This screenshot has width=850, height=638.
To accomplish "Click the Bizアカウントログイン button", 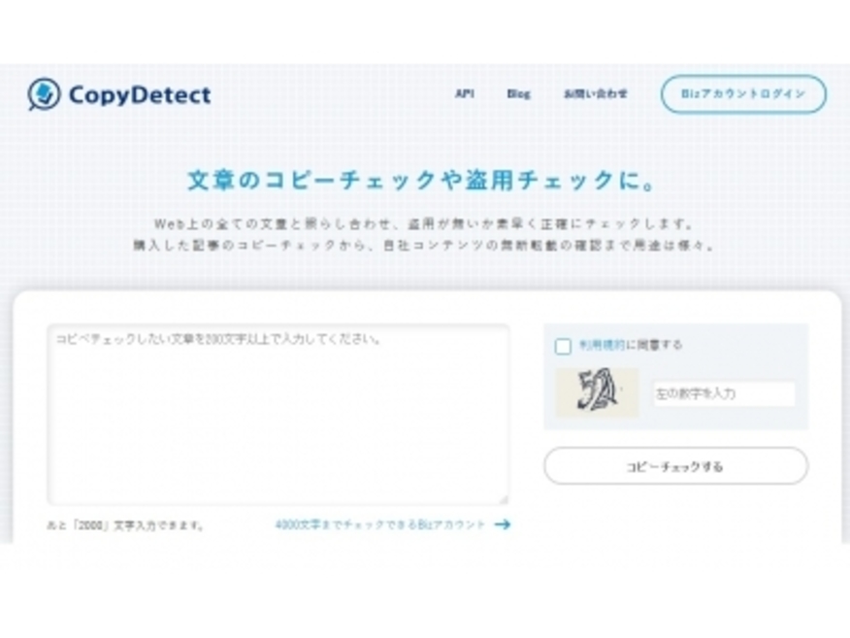I will pyautogui.click(x=743, y=94).
